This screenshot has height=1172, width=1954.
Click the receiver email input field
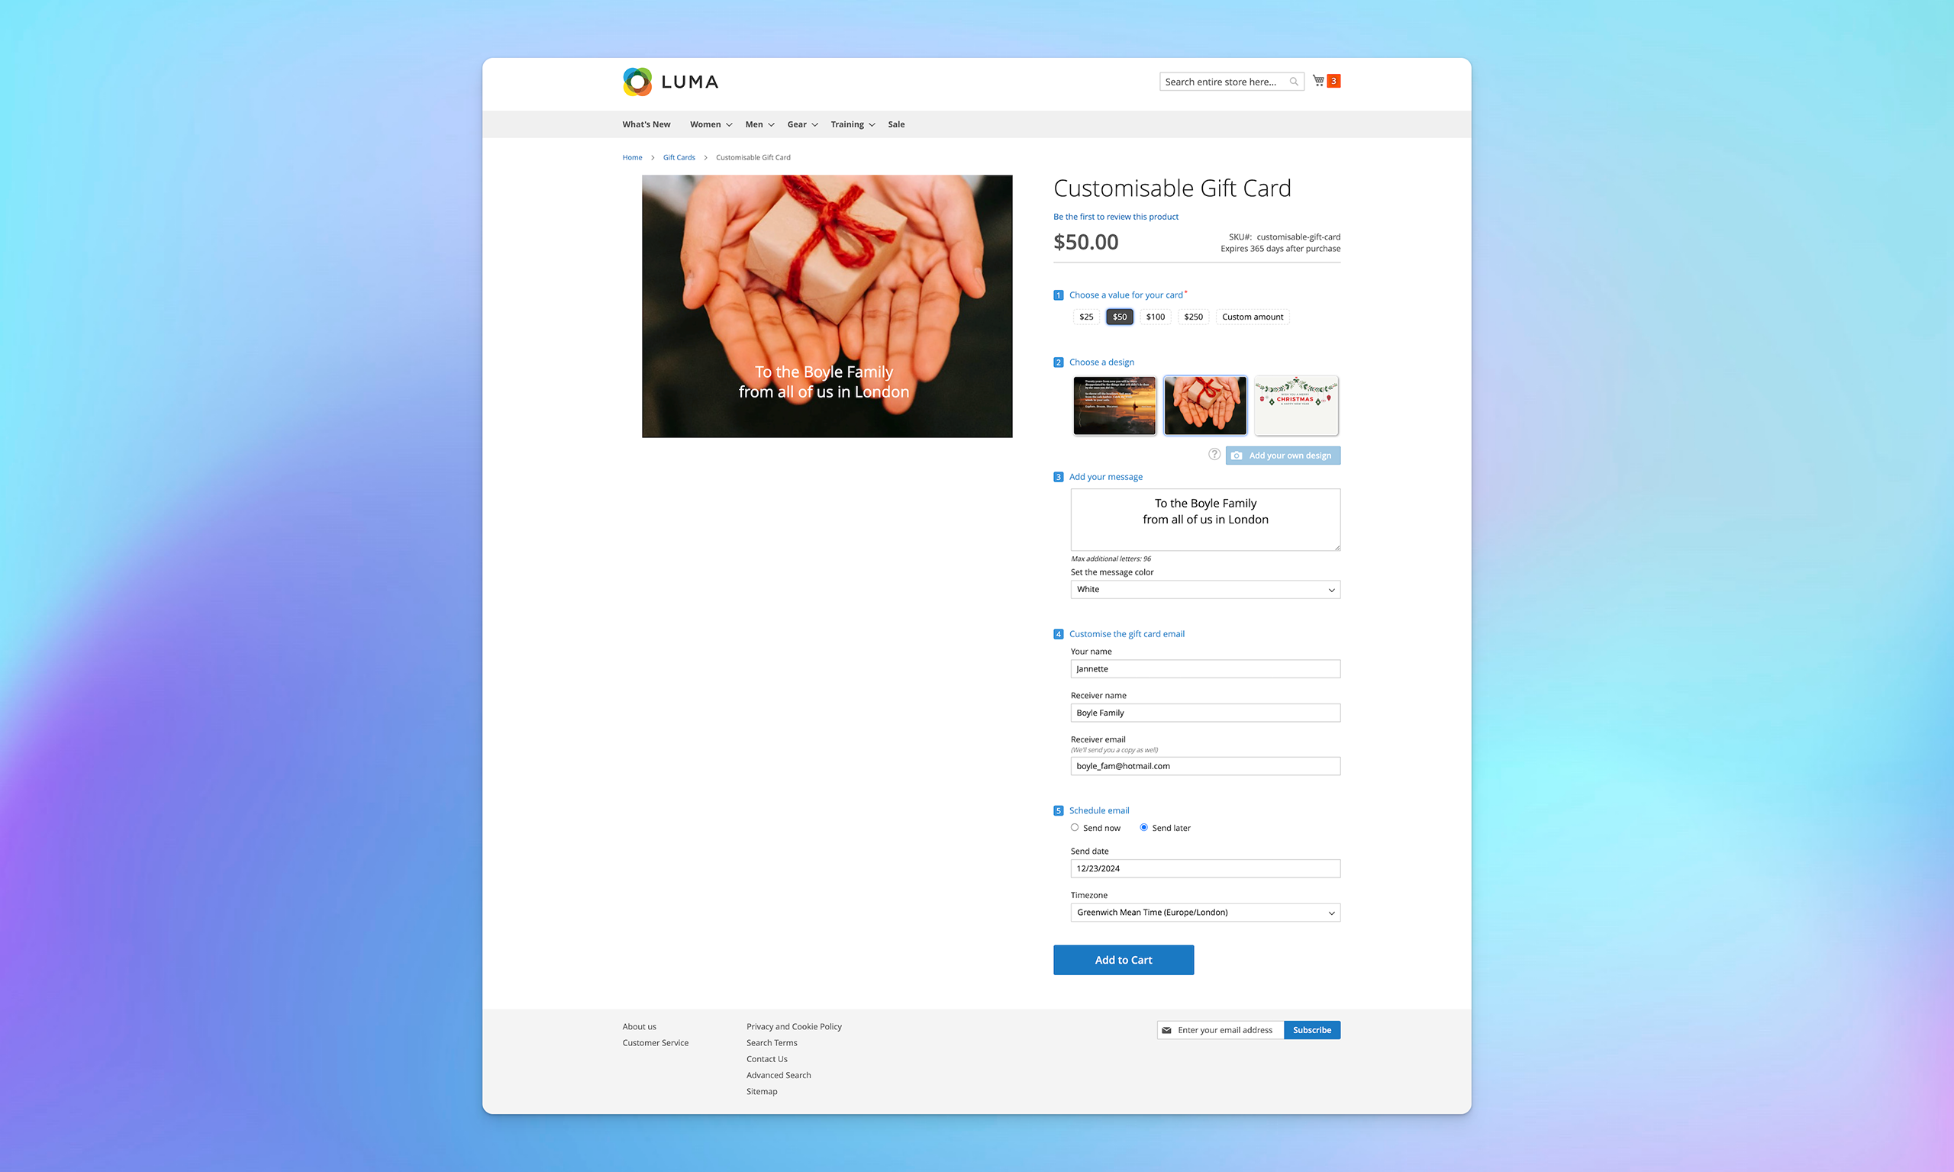point(1203,766)
